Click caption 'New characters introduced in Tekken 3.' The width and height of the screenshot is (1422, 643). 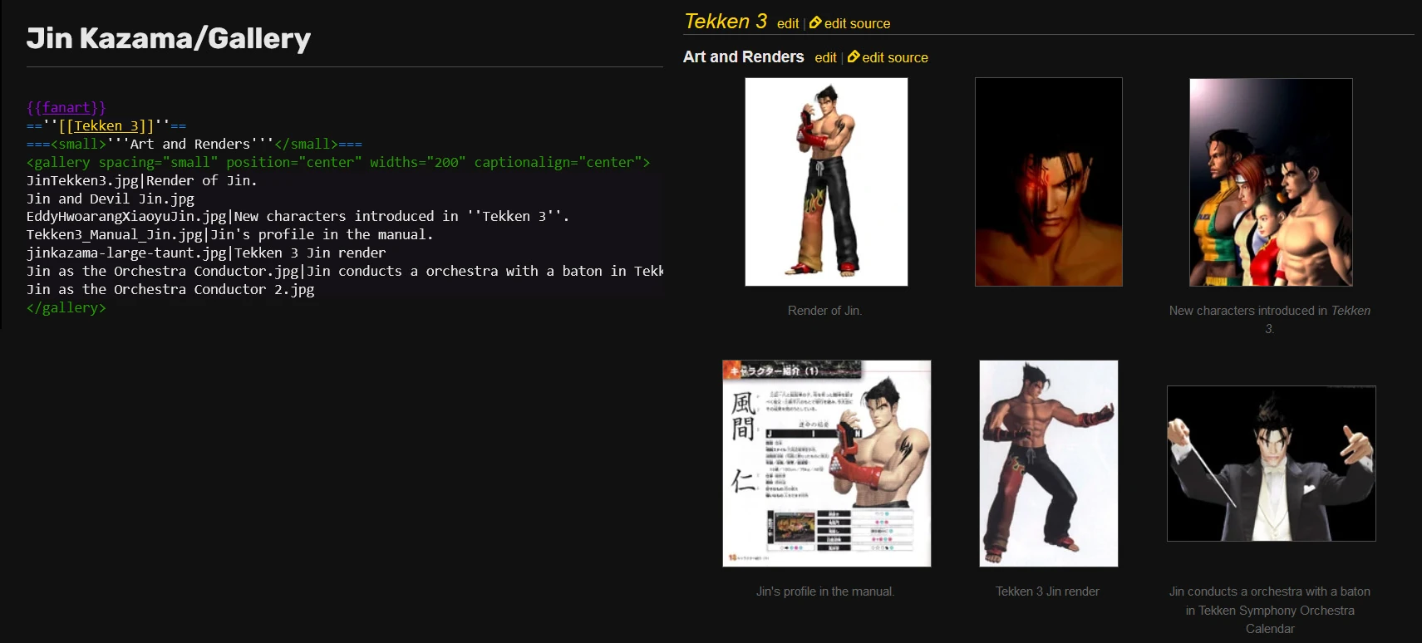1270,320
